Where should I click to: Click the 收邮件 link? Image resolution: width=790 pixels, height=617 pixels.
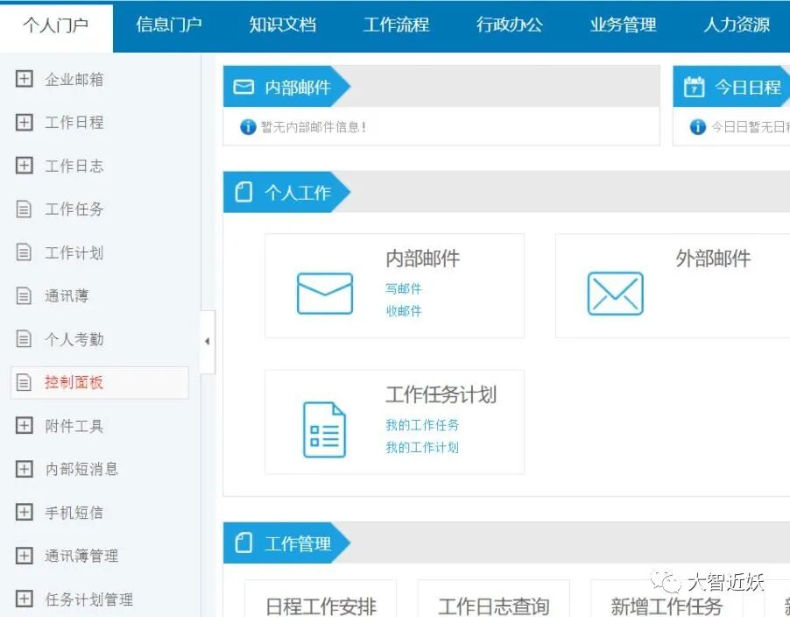[404, 311]
